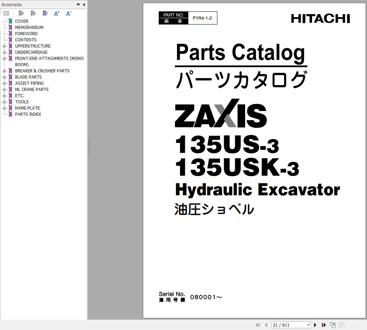The image size is (367, 330).
Task: Increase bookmark font size with A+ icon
Action: (57, 13)
